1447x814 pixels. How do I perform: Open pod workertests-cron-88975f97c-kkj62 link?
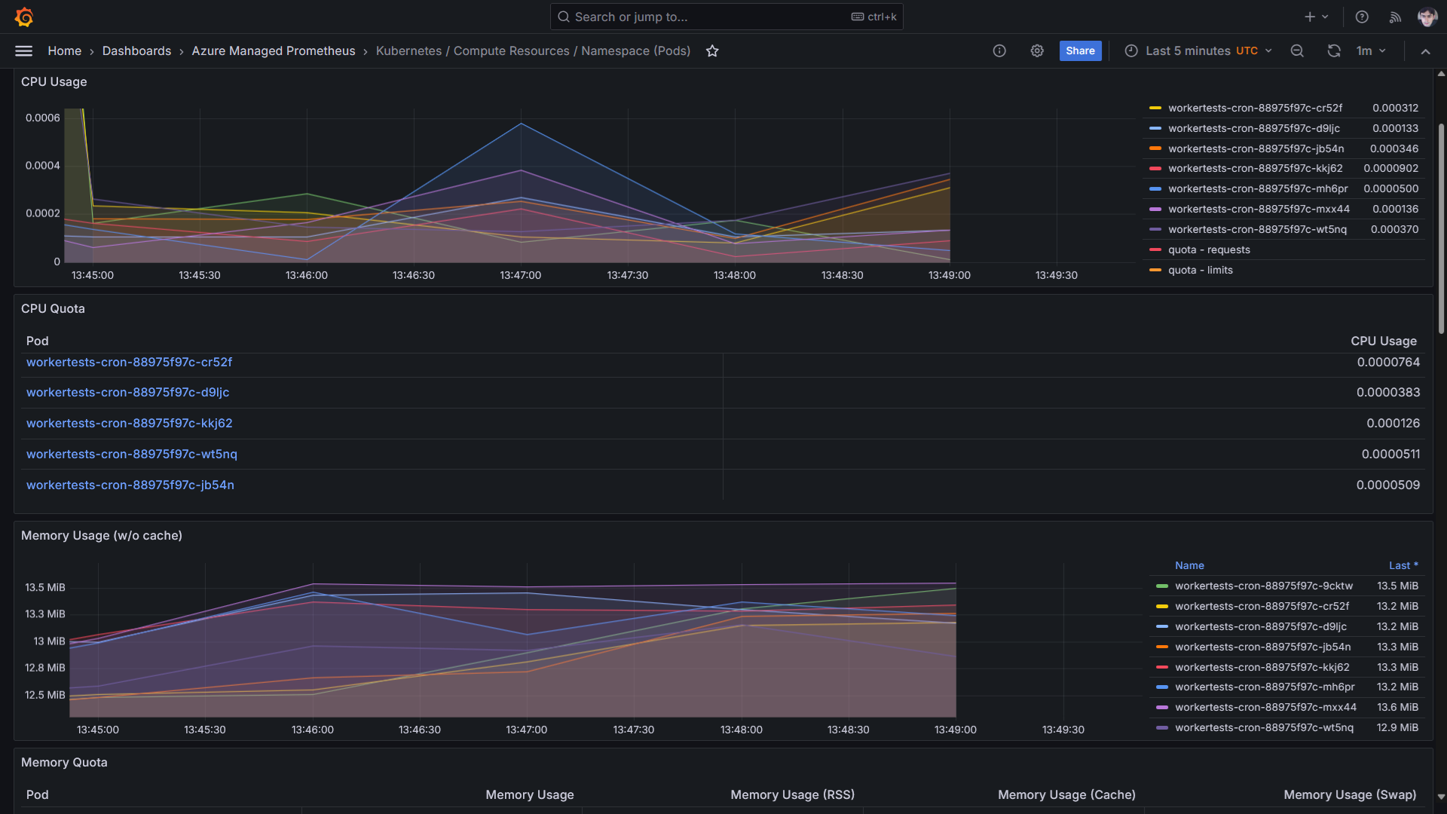(130, 424)
